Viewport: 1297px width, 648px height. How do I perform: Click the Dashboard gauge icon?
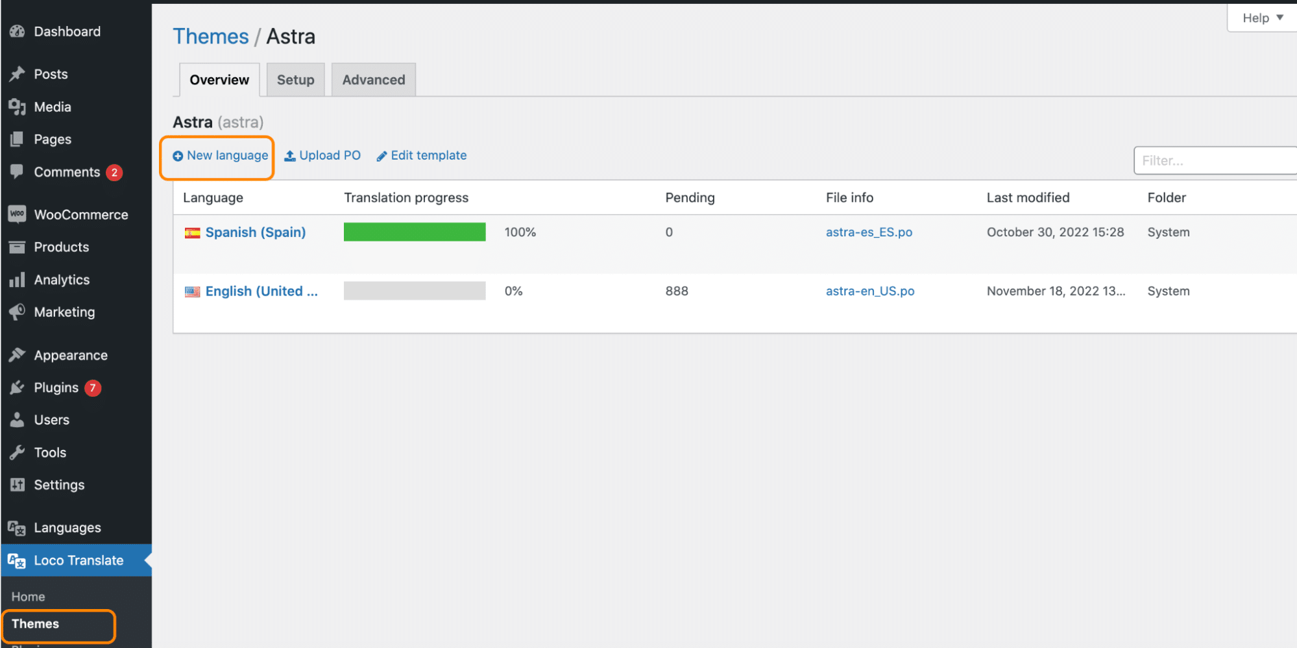click(x=18, y=31)
